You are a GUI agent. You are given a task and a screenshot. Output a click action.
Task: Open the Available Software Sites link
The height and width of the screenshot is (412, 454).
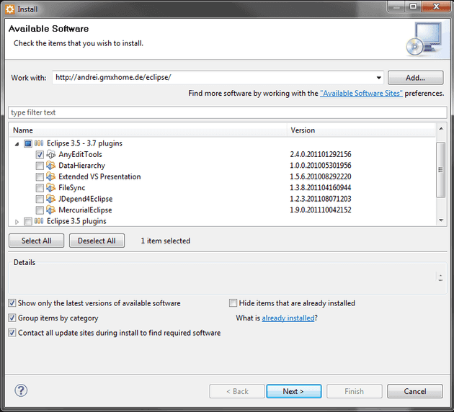pyautogui.click(x=361, y=93)
